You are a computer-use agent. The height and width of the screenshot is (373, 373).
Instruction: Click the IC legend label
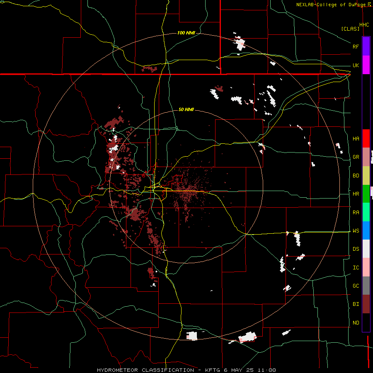coord(356,268)
